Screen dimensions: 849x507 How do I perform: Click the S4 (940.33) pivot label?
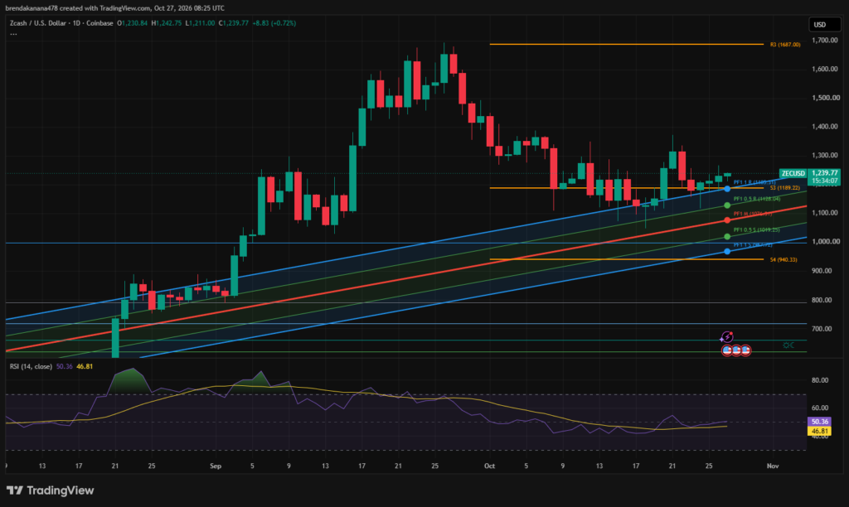(x=784, y=260)
